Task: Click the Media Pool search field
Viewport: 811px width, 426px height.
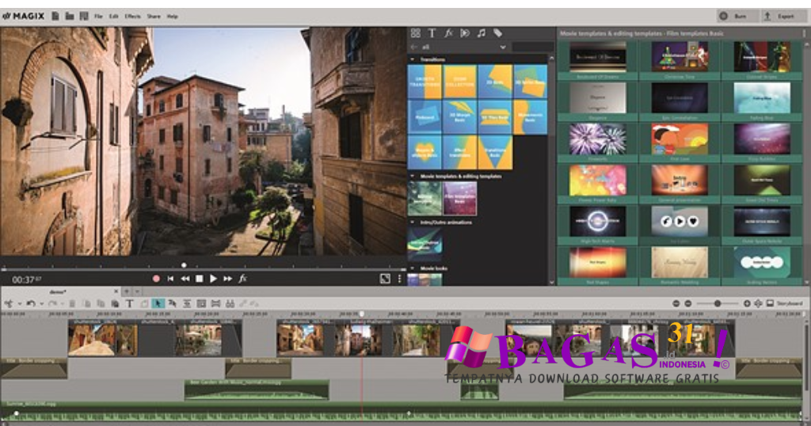Action: pyautogui.click(x=532, y=47)
